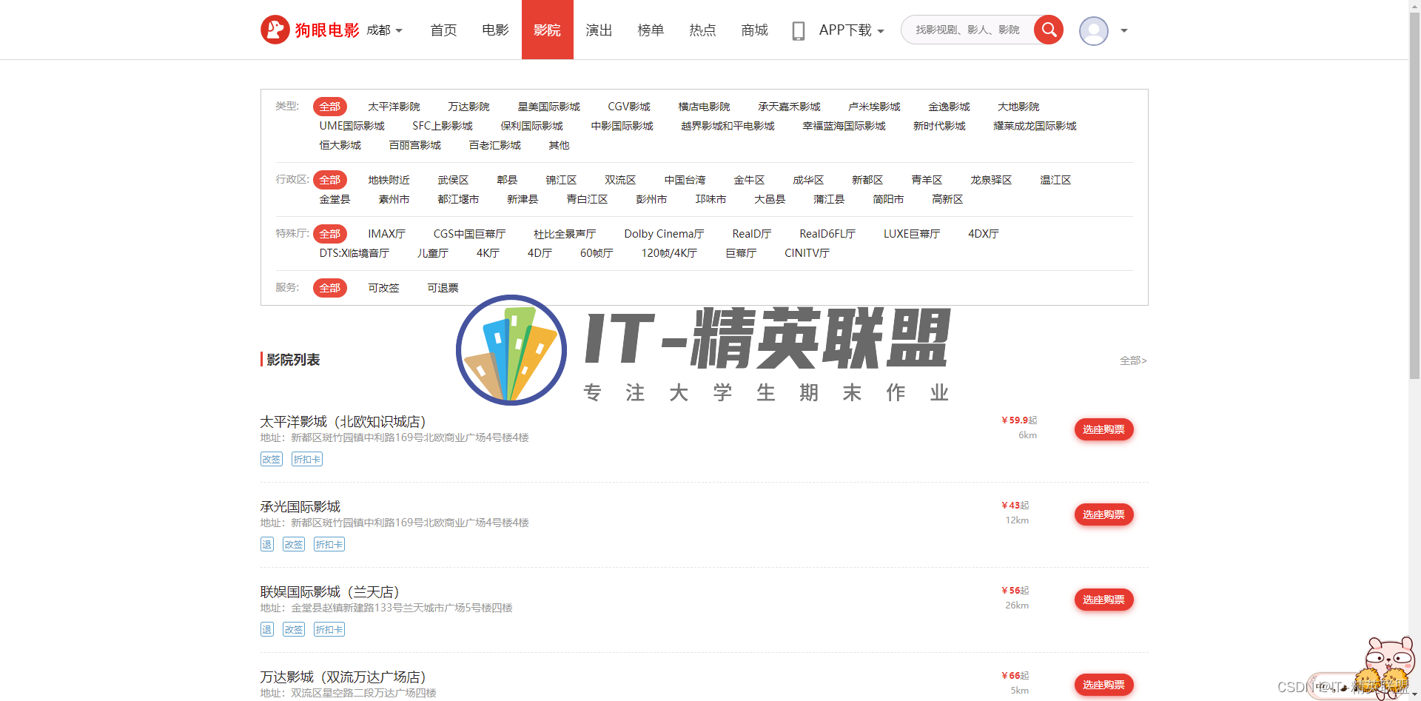1421x701 pixels.
Task: Open 太平洋影城（北欧知识城店） cinema title
Action: click(343, 421)
